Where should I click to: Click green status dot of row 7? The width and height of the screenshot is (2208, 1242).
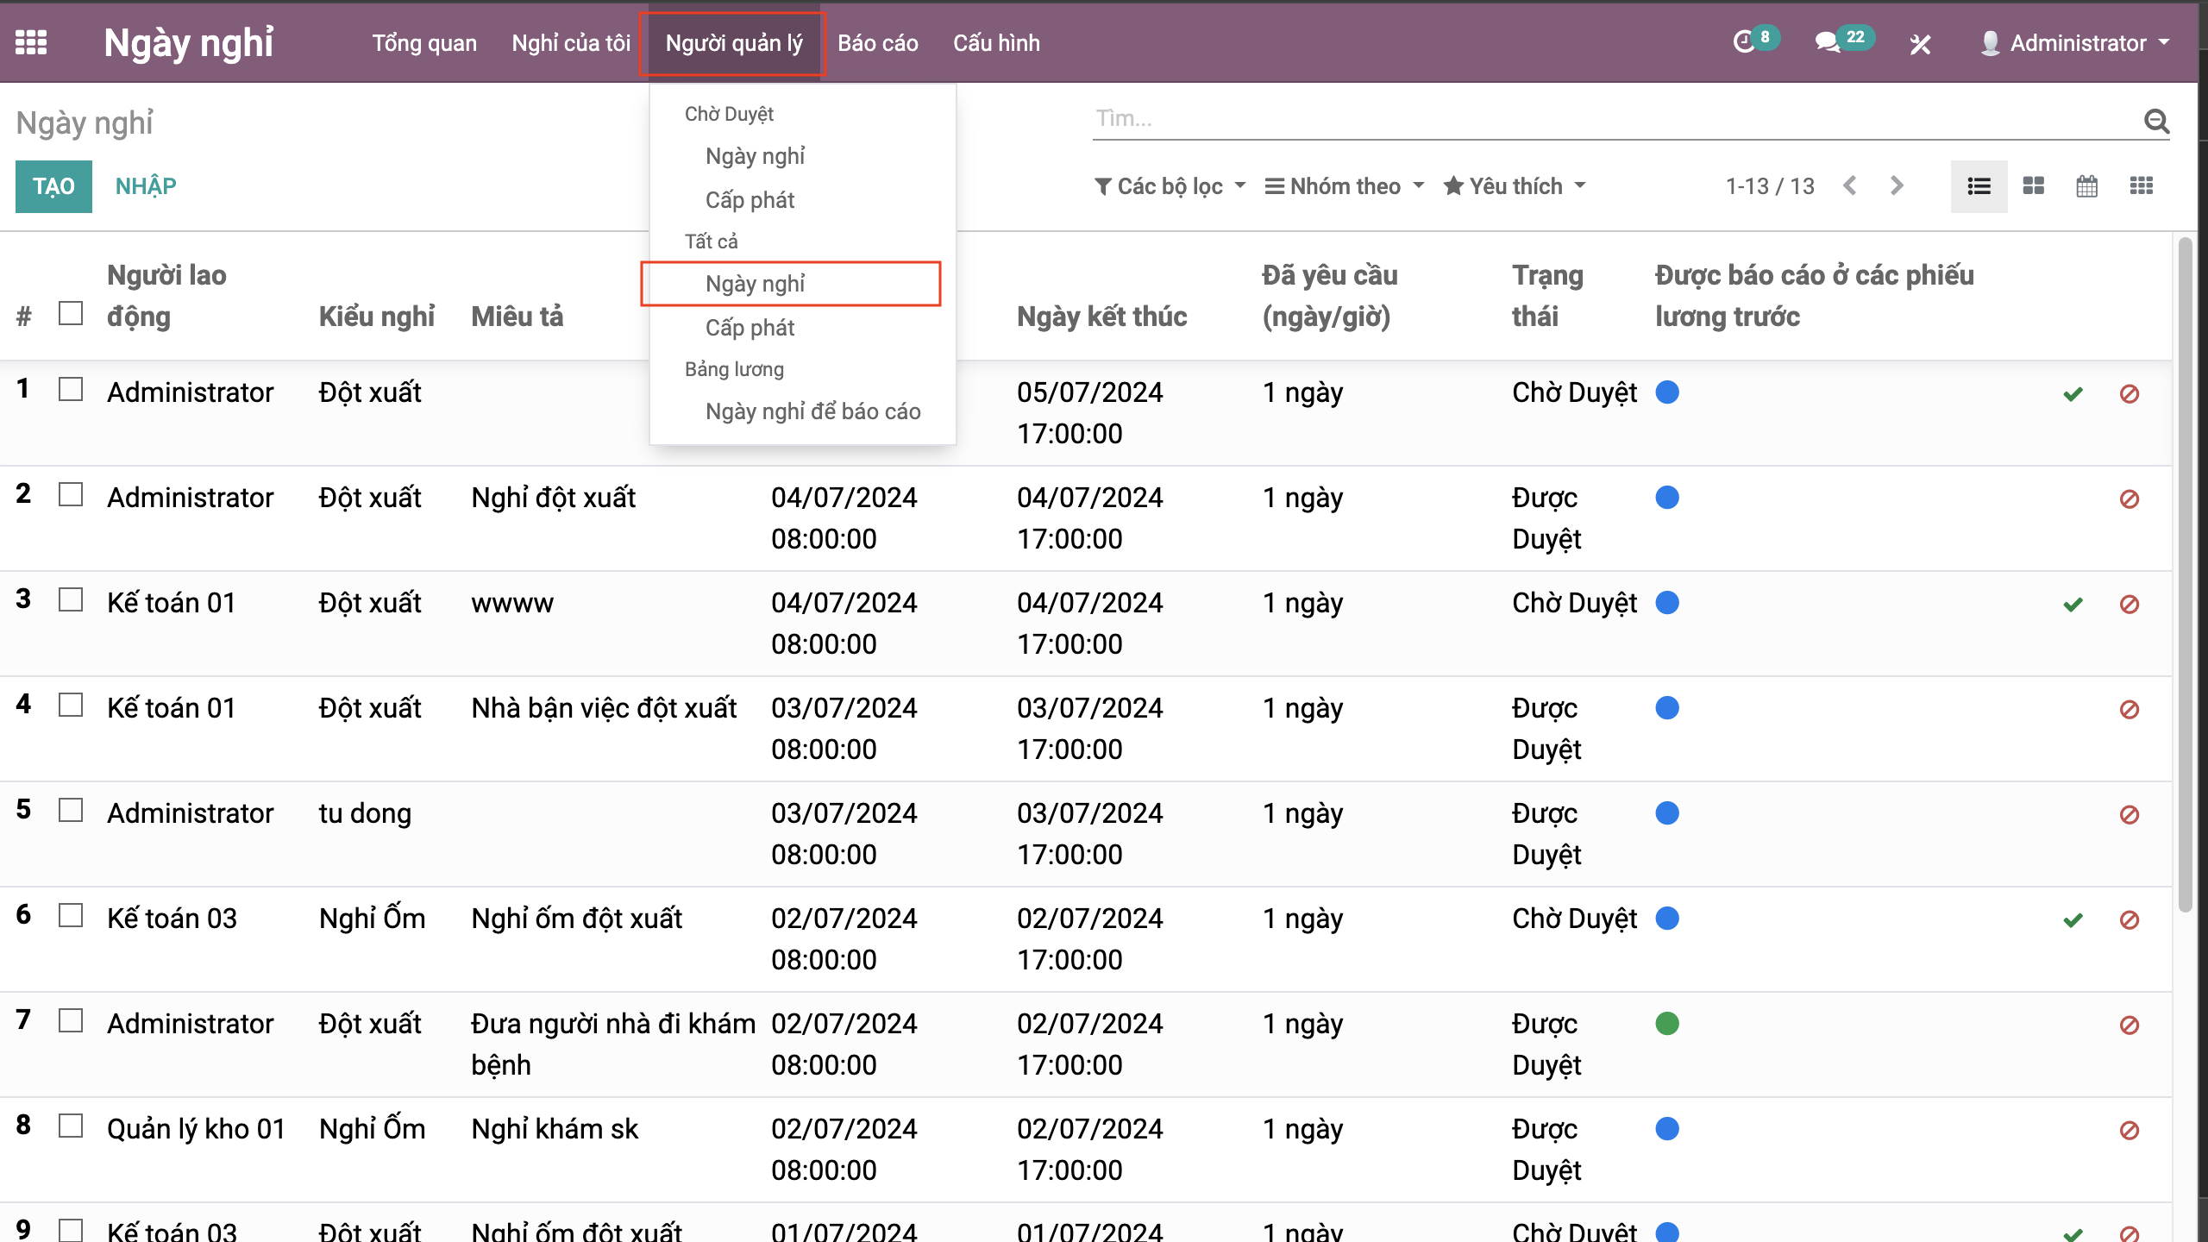(x=1667, y=1024)
